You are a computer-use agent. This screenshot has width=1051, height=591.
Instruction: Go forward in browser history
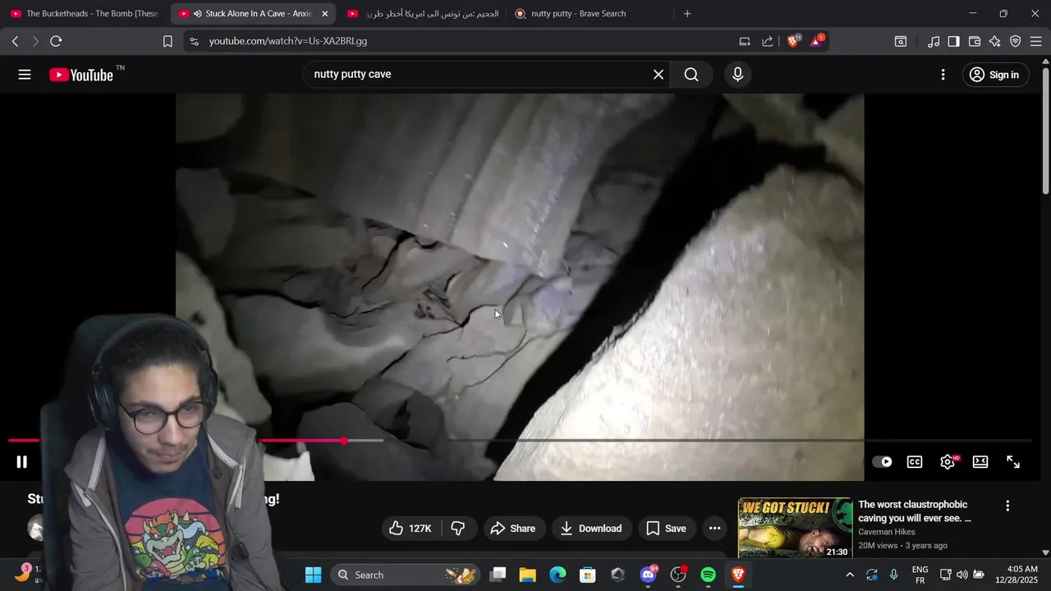pos(35,41)
